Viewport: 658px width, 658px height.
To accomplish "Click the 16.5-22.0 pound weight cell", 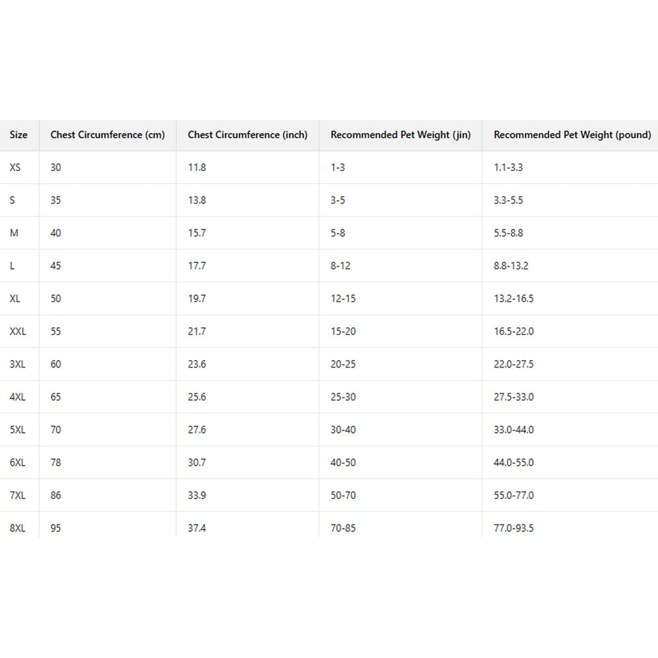I will pos(513,332).
